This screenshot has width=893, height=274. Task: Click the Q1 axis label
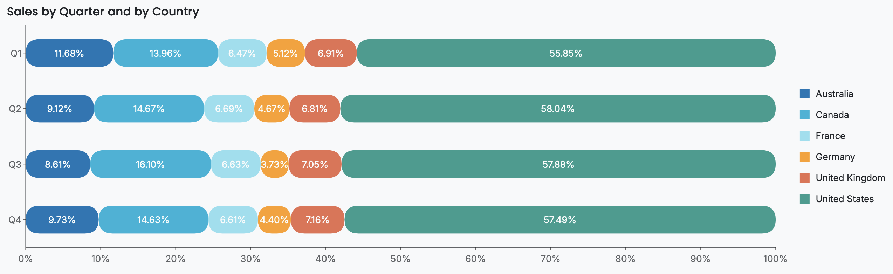coord(15,53)
